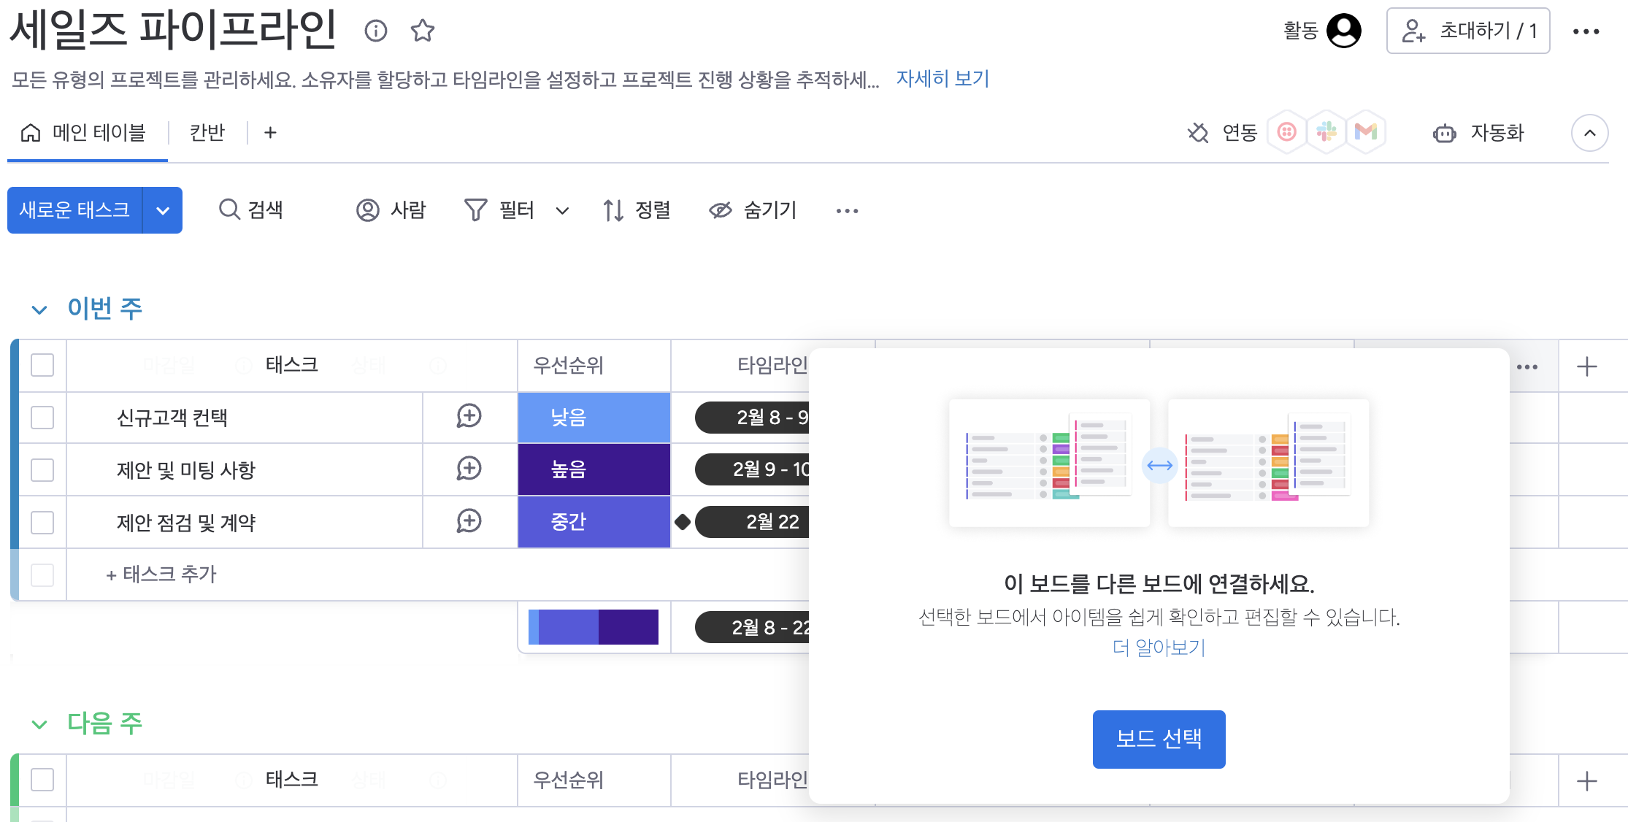
Task: Select all tasks in 이번 주 header checkbox
Action: click(42, 365)
